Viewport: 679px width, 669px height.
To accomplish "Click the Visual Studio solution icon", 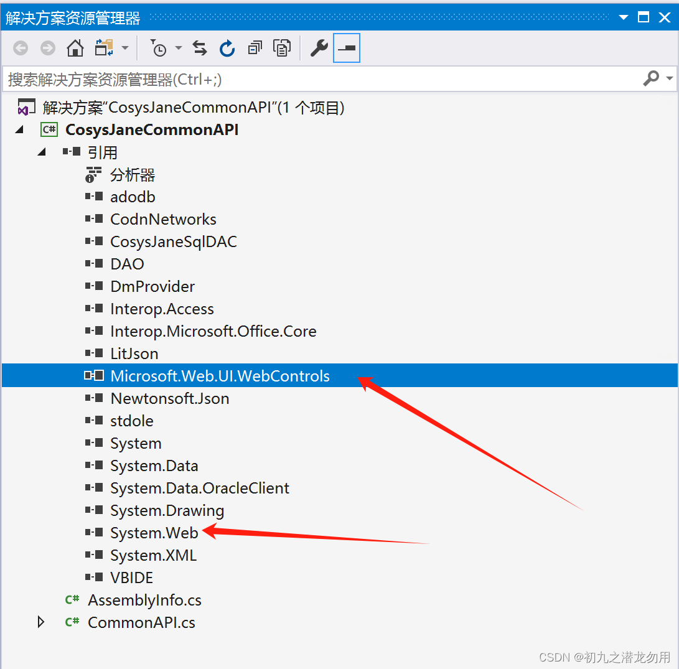I will coord(26,107).
